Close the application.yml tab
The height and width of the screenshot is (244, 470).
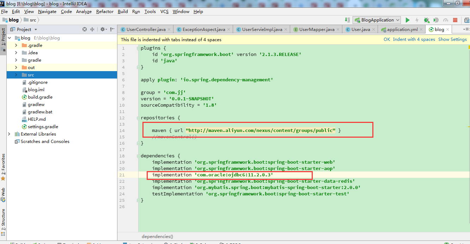[421, 30]
